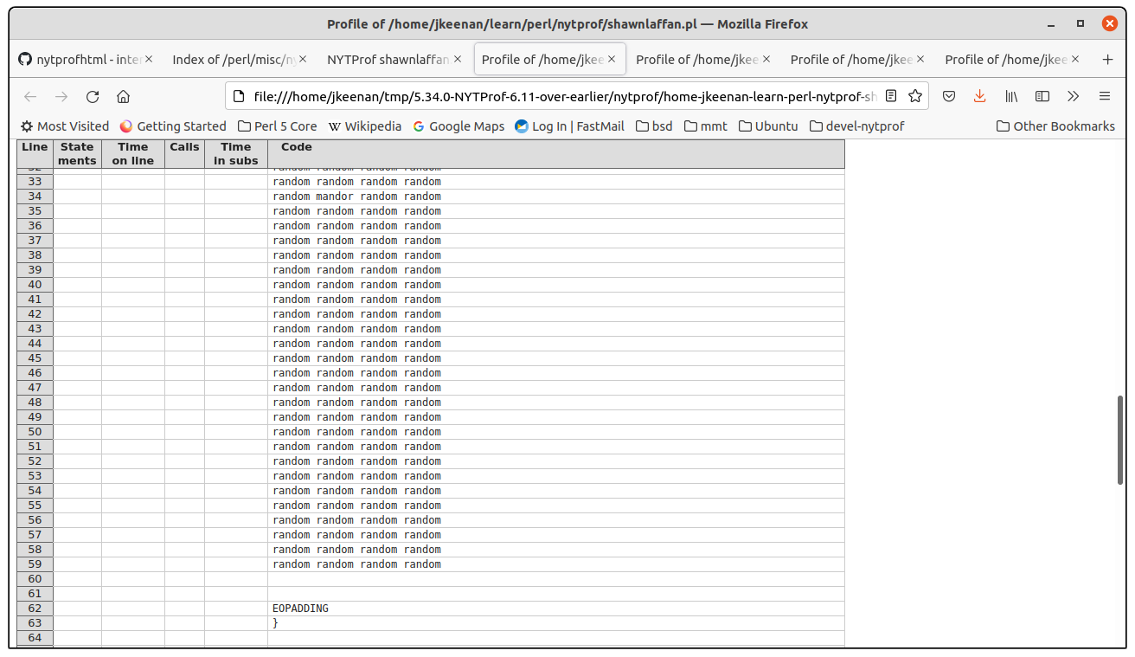Click the Reload page icon
Screen dimensions: 1135x657
tap(93, 96)
